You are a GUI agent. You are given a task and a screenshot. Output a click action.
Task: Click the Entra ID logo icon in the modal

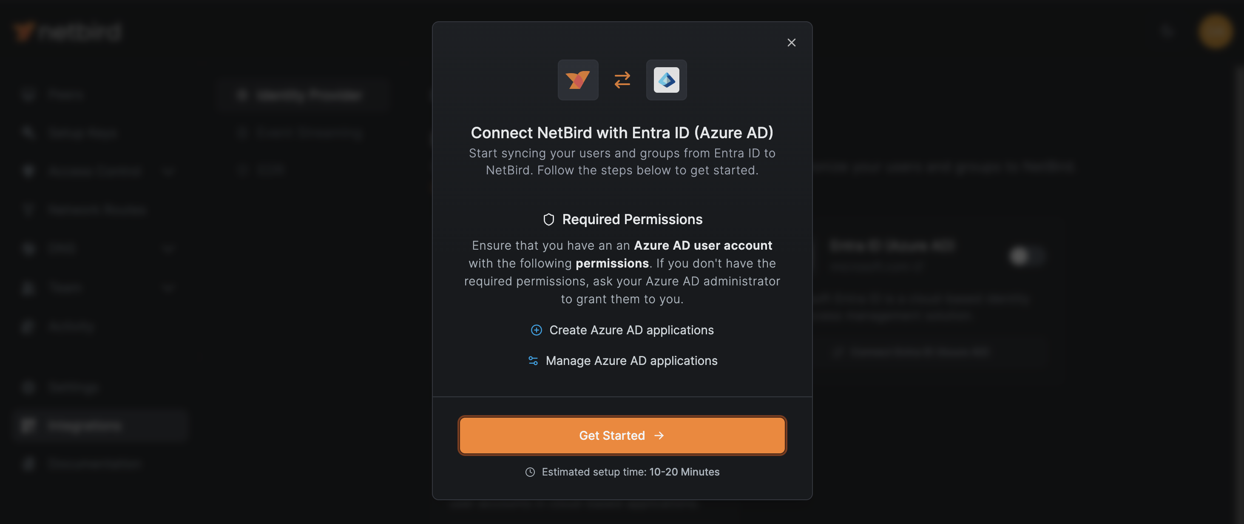(667, 80)
